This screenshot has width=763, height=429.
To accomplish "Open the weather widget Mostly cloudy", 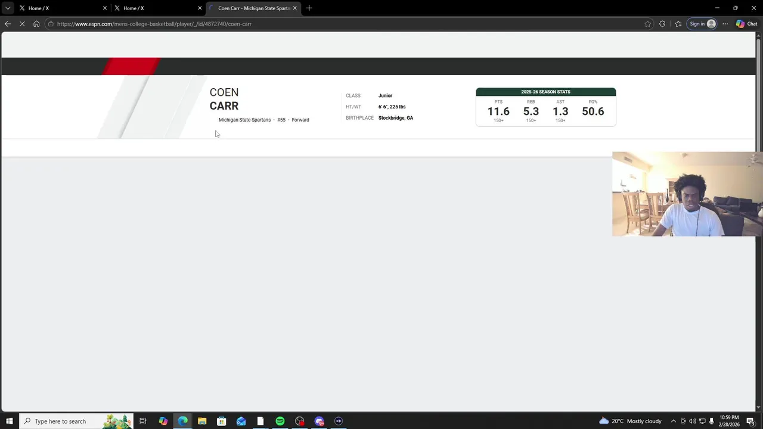I will (631, 421).
